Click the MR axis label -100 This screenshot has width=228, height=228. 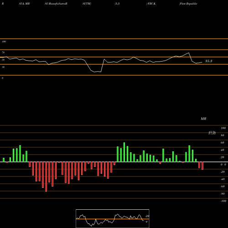[223, 201]
